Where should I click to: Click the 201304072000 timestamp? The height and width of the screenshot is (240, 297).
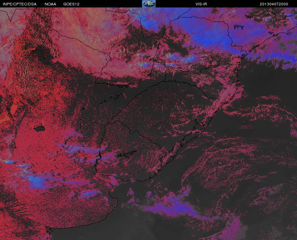(274, 4)
